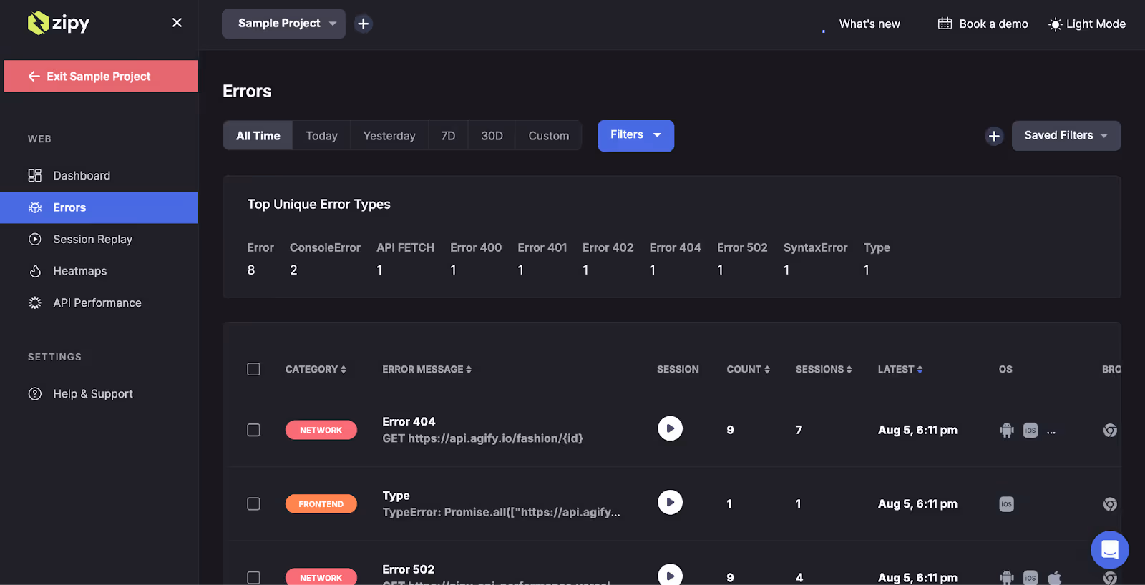Viewport: 1145px width, 585px height.
Task: Click Exit Sample Project button
Action: click(101, 76)
